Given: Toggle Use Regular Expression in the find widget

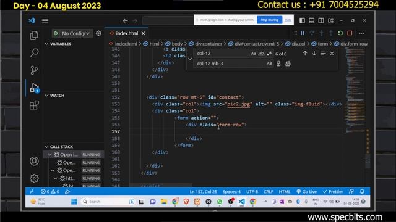Looking at the screenshot, I should coord(269,54).
